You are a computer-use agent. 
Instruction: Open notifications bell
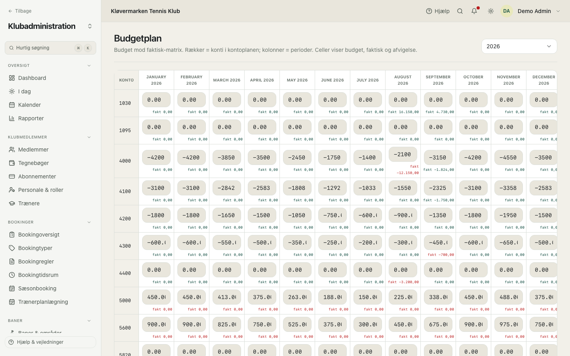pyautogui.click(x=474, y=11)
